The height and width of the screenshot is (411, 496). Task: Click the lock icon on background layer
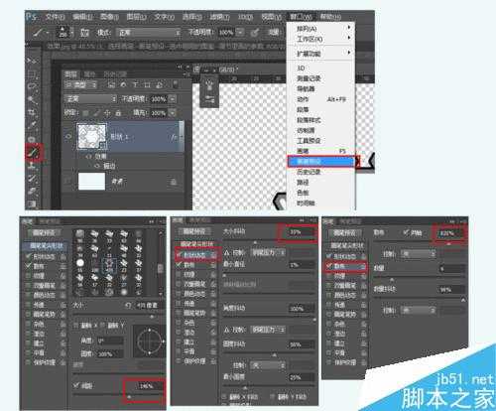(174, 182)
